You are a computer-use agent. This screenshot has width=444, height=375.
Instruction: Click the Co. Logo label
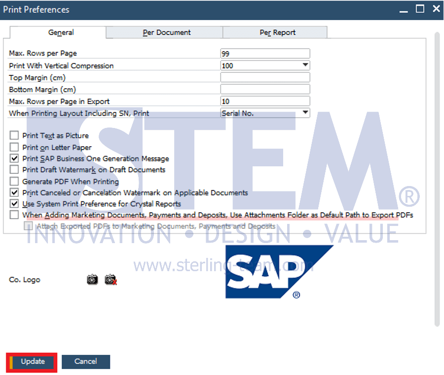click(25, 280)
